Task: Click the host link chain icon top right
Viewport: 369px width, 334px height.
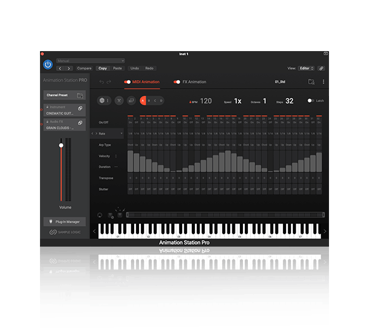Action: tap(321, 68)
